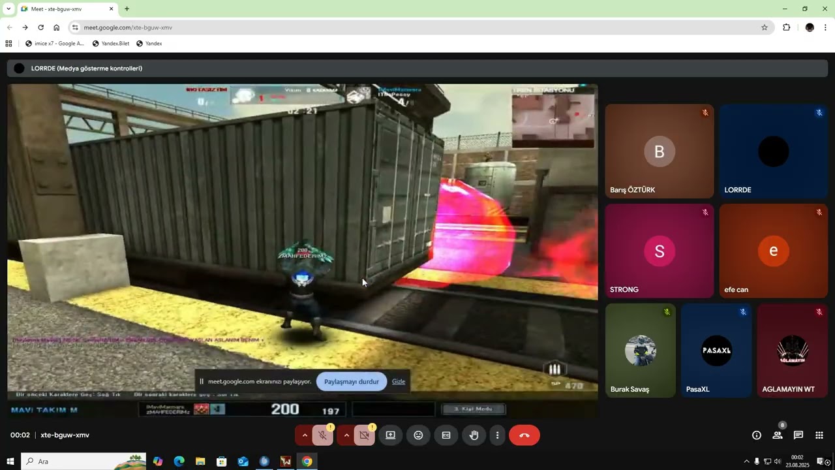Go back in browser history
Viewport: 835px width, 470px height.
coord(9,27)
